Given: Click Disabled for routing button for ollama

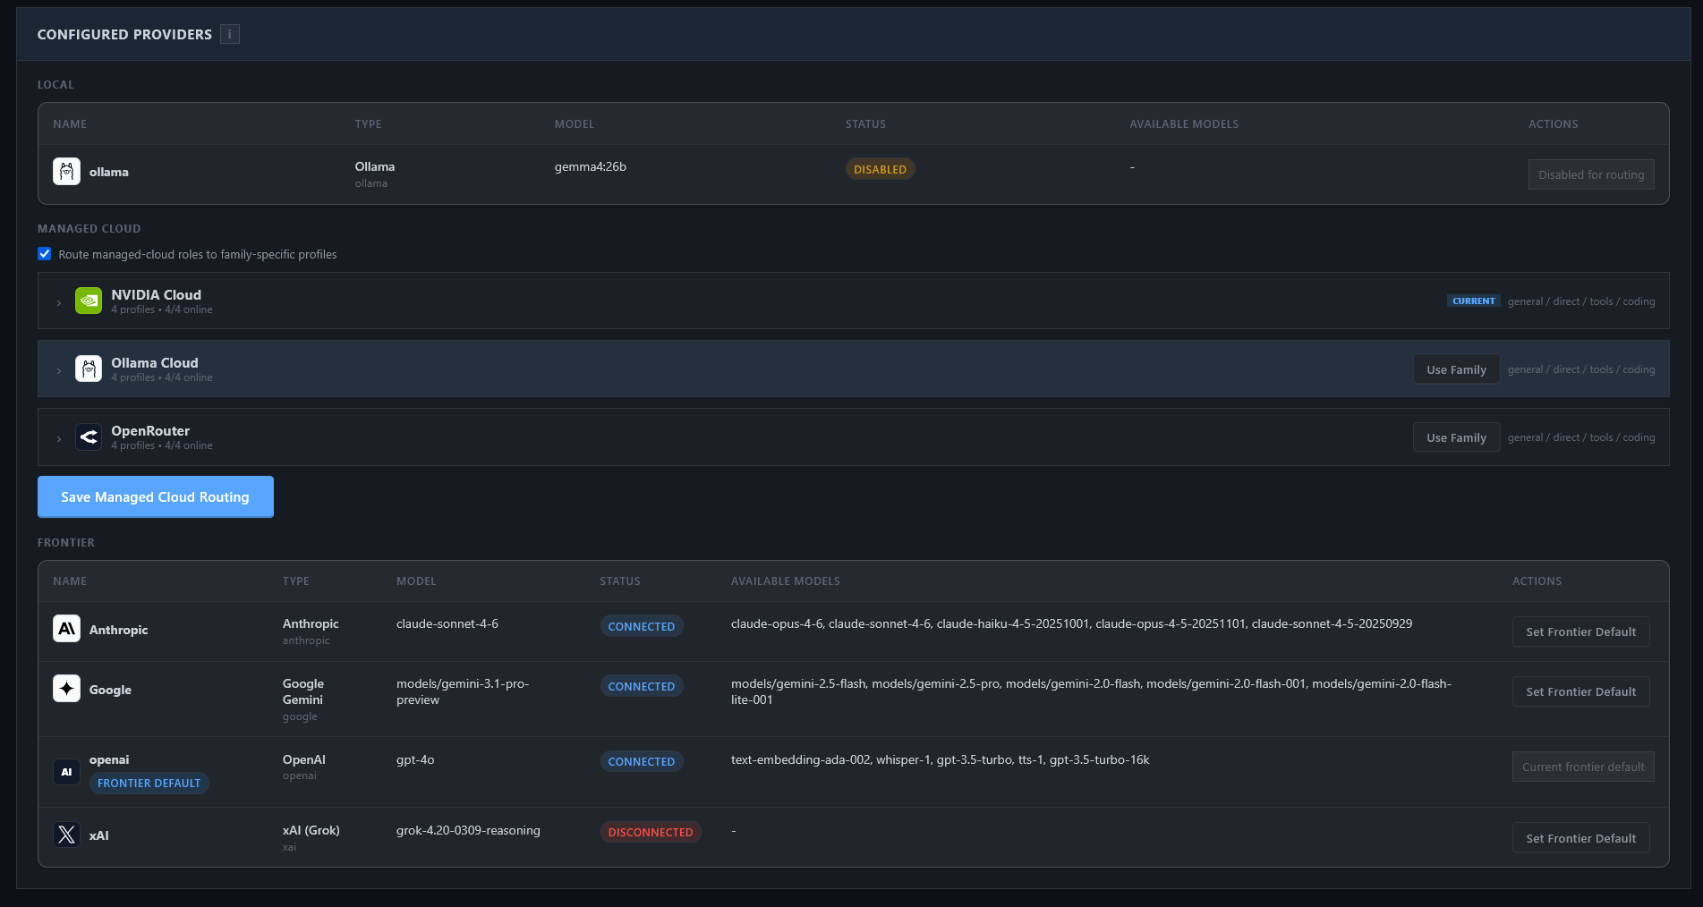Looking at the screenshot, I should [1591, 174].
